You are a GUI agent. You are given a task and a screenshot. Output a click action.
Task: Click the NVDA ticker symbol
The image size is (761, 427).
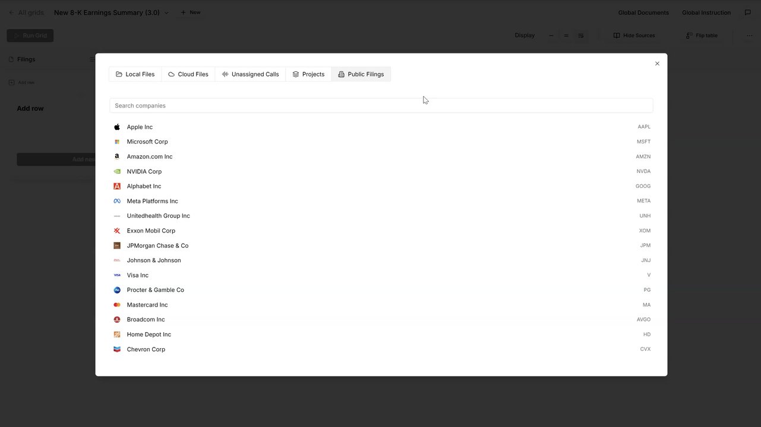[643, 171]
